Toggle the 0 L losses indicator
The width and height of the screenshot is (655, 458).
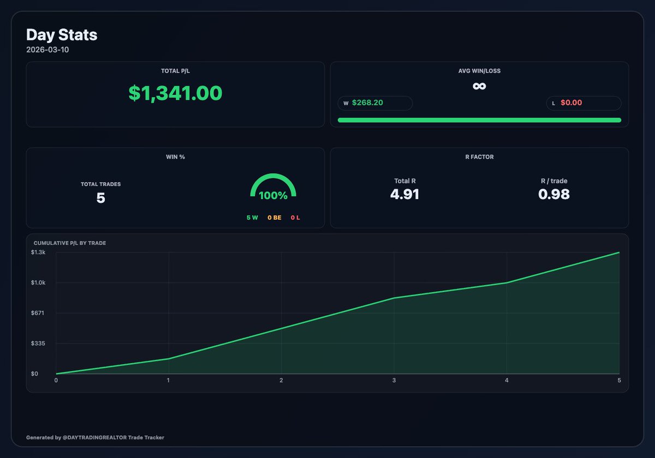[295, 217]
